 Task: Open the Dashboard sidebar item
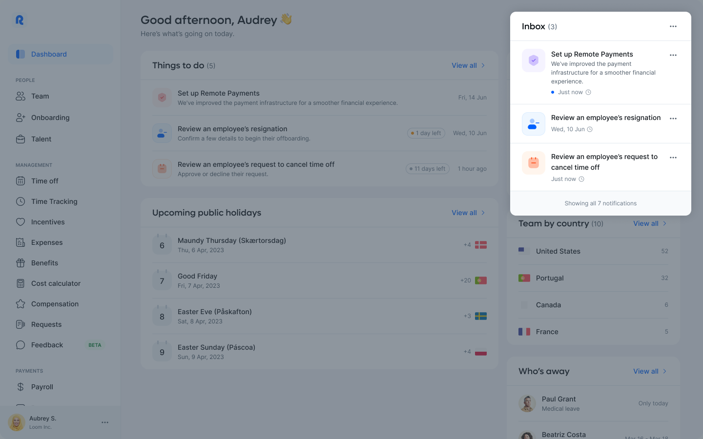pyautogui.click(x=61, y=54)
